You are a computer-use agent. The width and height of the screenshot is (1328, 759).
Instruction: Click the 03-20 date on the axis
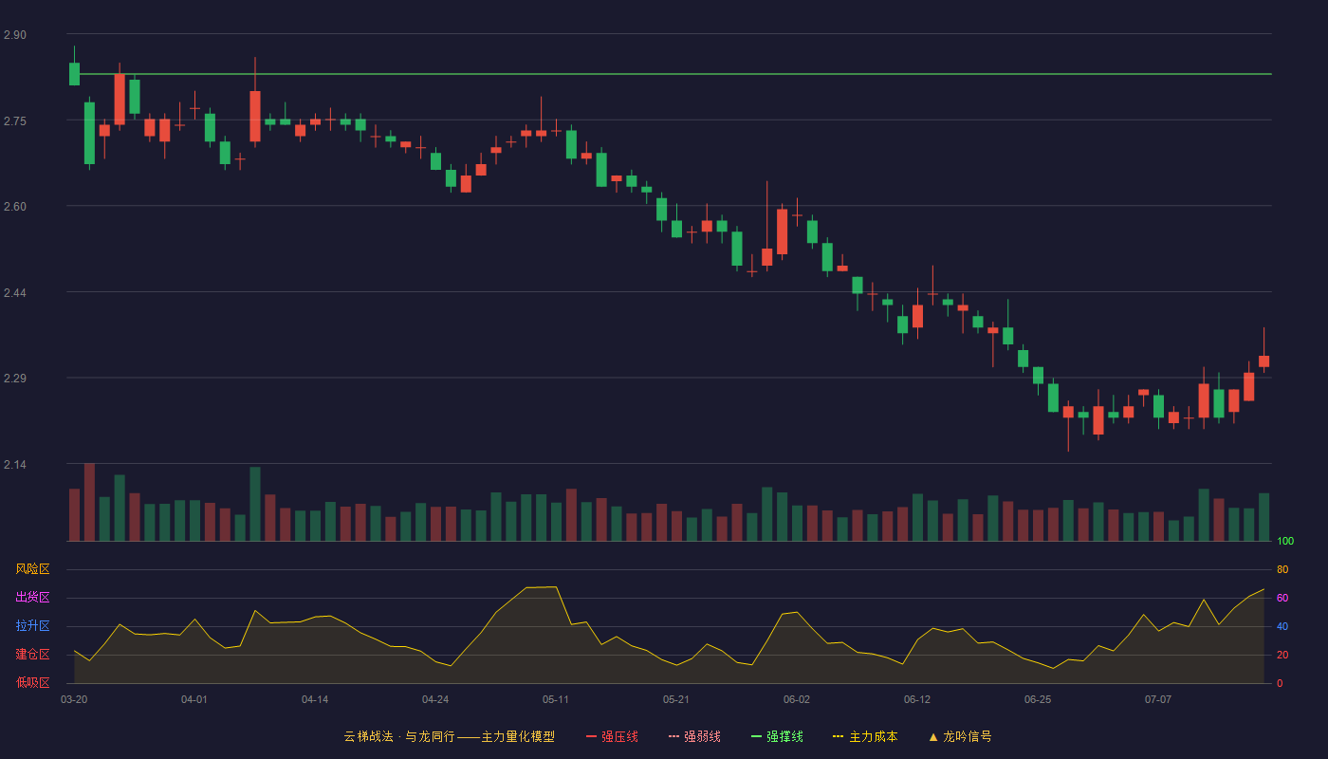tap(74, 699)
